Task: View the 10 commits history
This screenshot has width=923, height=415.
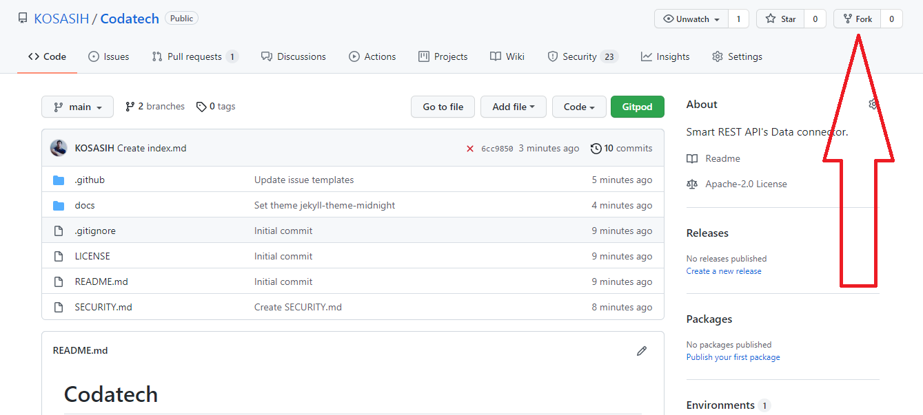Action: pos(621,148)
